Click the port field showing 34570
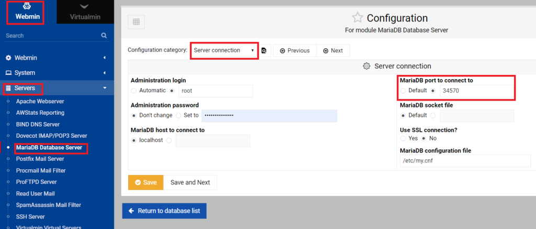The height and width of the screenshot is (229, 536). tap(477, 91)
